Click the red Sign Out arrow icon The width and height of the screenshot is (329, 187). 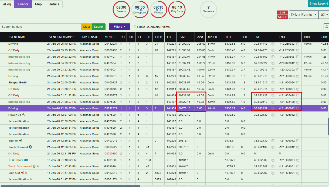tap(23, 173)
